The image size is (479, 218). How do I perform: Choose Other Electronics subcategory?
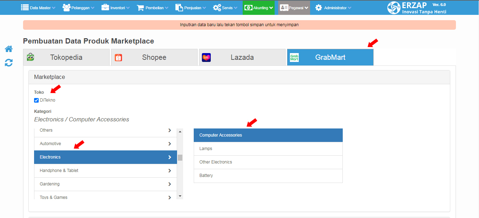pos(268,162)
